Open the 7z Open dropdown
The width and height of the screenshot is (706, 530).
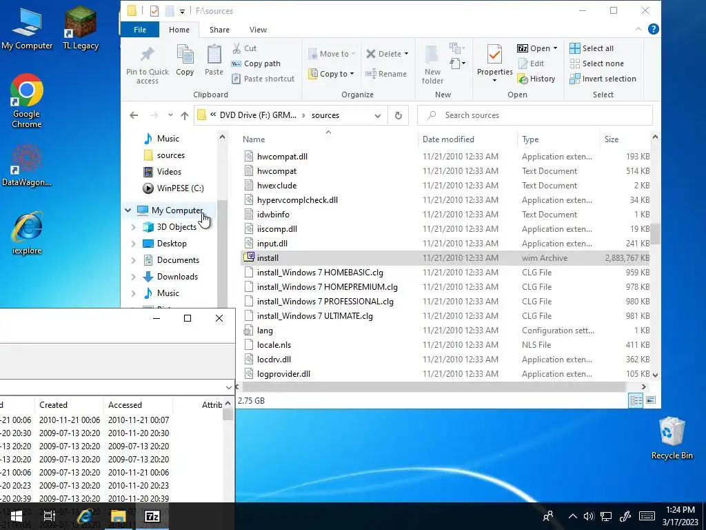click(x=555, y=48)
